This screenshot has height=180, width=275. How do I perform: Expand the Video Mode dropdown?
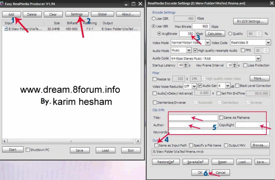[208, 43]
